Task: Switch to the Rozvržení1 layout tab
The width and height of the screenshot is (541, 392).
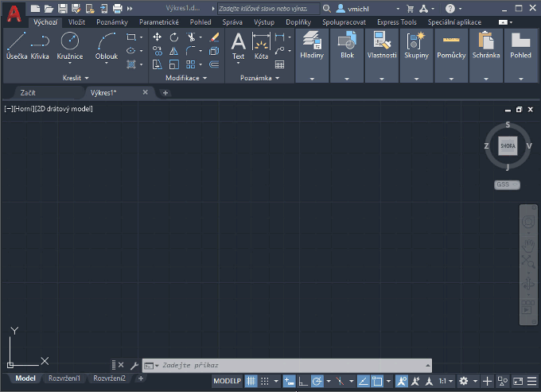Action: tap(64, 378)
